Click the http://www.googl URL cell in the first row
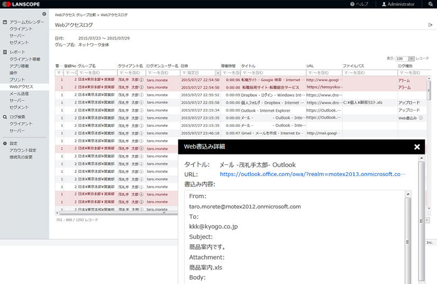Image resolution: width=437 pixels, height=284 pixels. (x=324, y=80)
